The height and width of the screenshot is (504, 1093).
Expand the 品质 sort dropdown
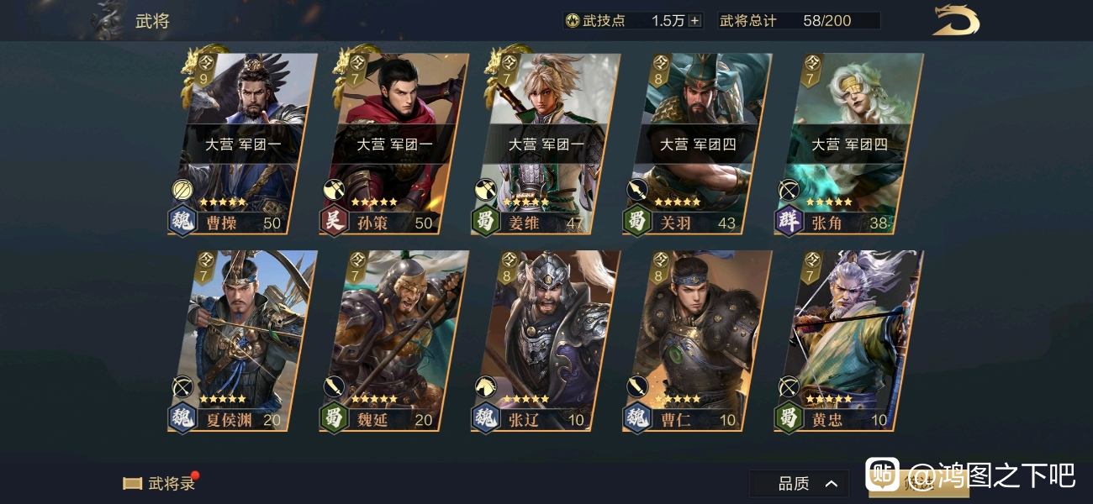click(x=799, y=483)
